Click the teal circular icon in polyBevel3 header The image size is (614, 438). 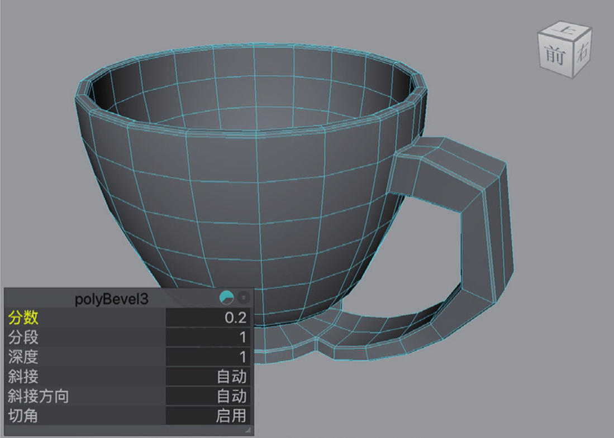(x=227, y=298)
